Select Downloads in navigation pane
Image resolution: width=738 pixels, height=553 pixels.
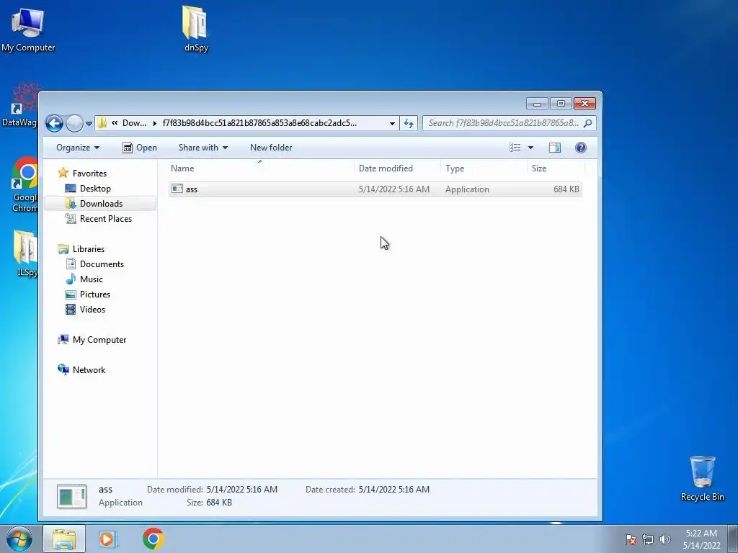click(101, 204)
